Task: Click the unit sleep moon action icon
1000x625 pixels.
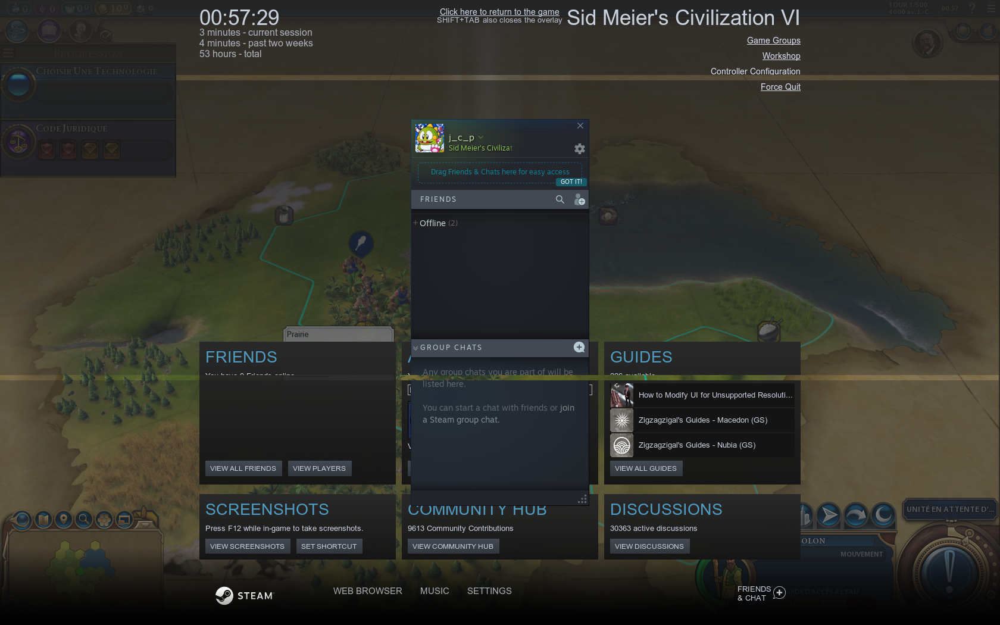Action: (883, 515)
